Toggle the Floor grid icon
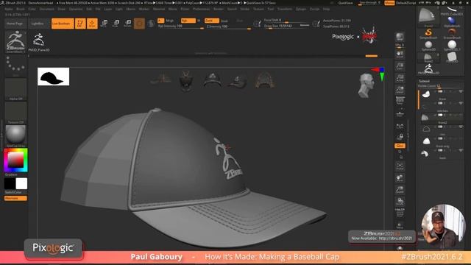The width and height of the screenshot is (471, 265). tap(400, 113)
